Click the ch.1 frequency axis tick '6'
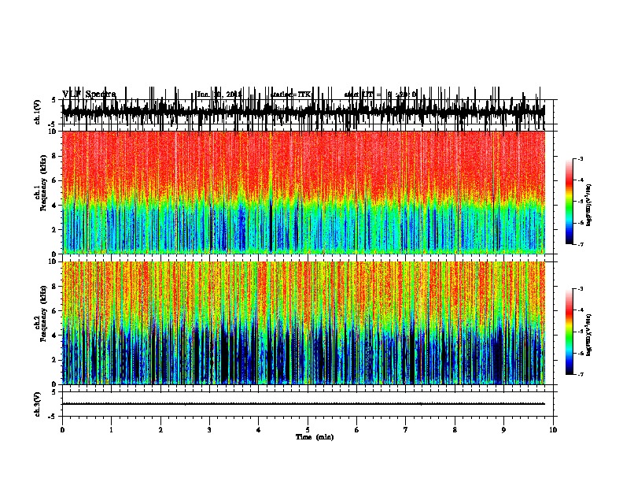Screen dimensions: 623x482 [x=55, y=180]
